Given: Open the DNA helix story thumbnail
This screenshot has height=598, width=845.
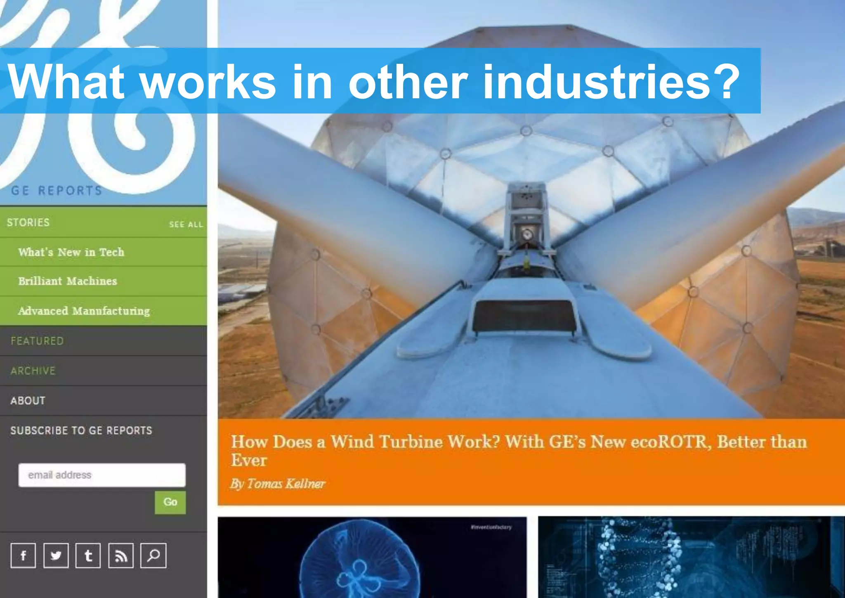Looking at the screenshot, I should coord(692,557).
